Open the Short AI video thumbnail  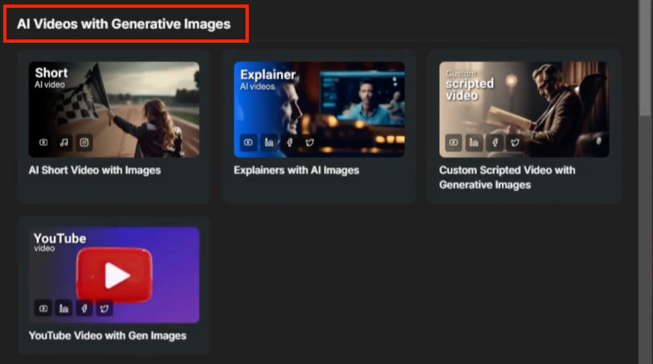[x=114, y=109]
